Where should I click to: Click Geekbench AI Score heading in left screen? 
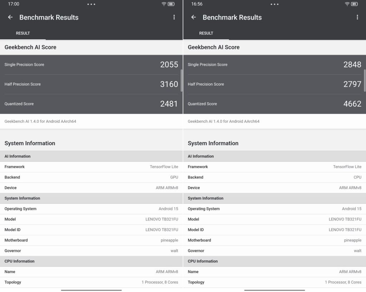[30, 47]
